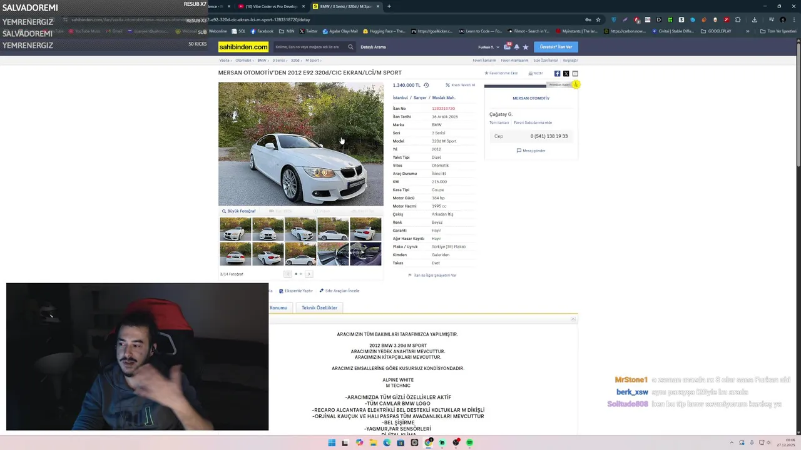Open the Teknik Özellikler tab
The height and width of the screenshot is (450, 801).
319,307
